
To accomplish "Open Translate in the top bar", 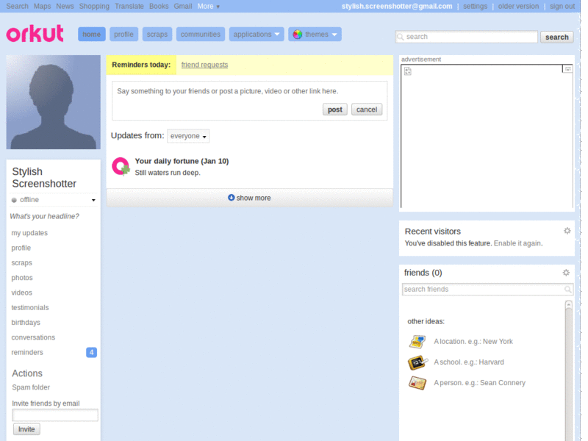I will [129, 7].
